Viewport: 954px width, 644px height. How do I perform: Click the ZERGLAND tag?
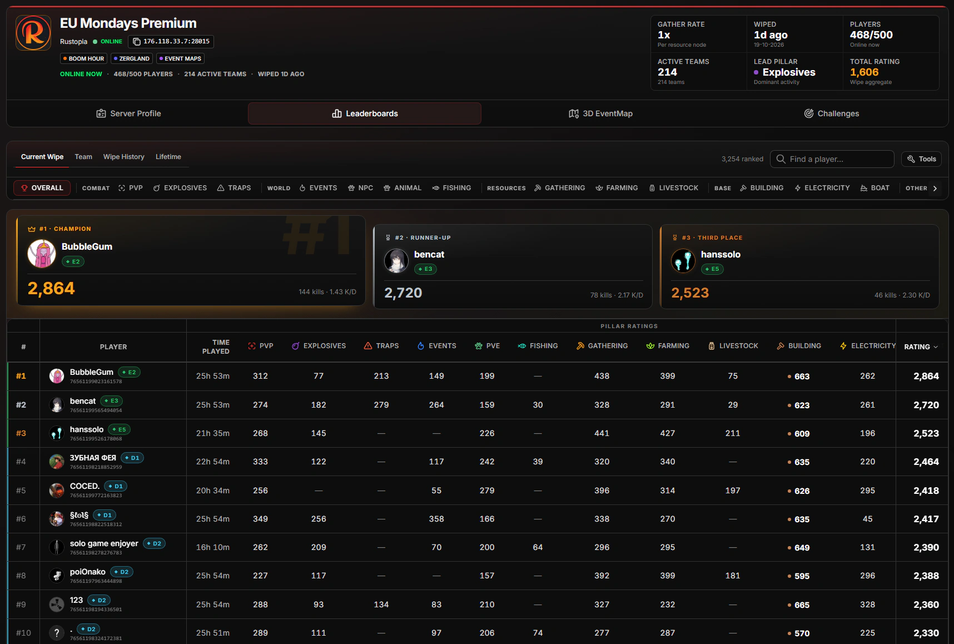click(x=131, y=58)
